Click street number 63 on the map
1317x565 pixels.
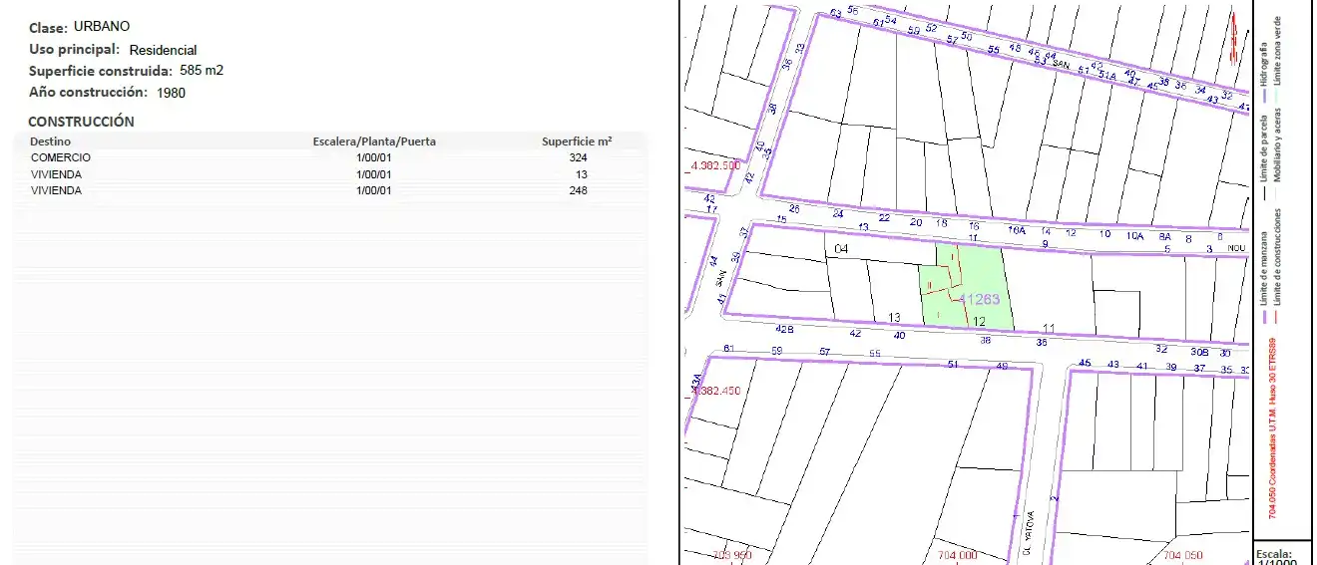(835, 13)
